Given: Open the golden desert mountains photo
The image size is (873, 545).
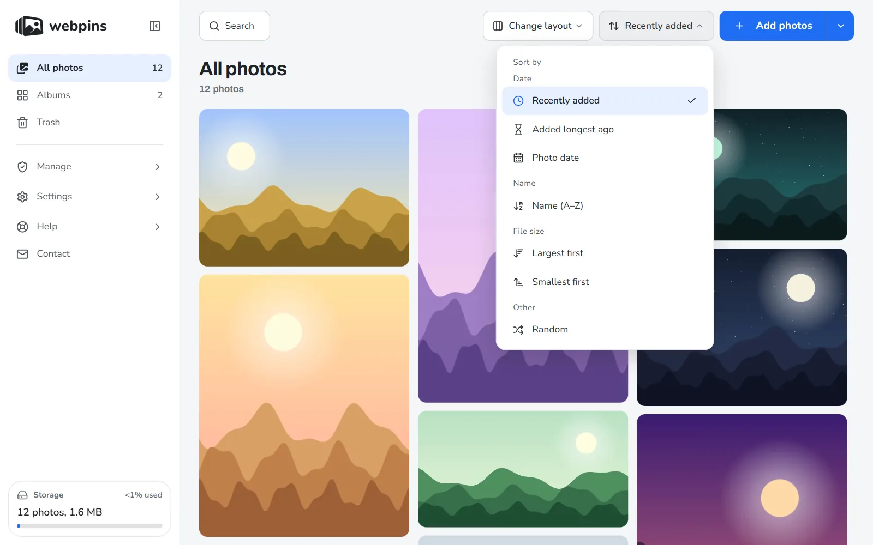Looking at the screenshot, I should point(304,187).
